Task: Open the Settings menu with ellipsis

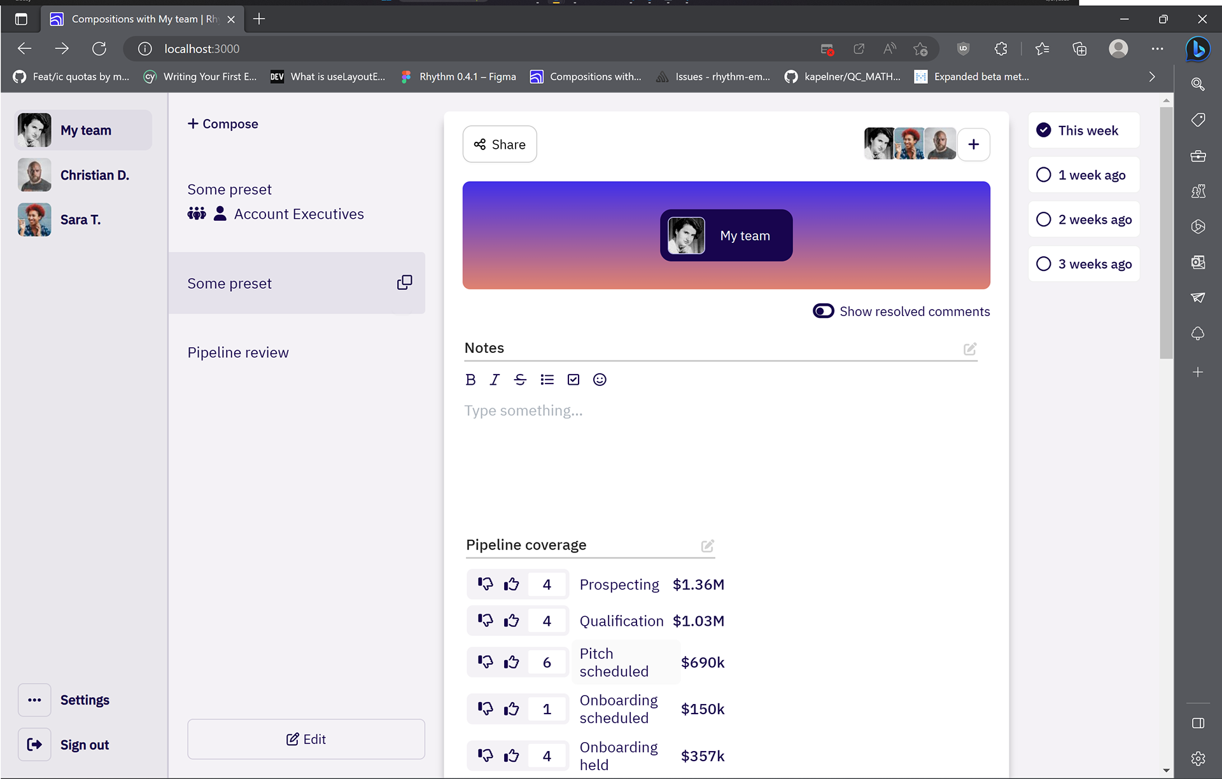Action: (34, 700)
